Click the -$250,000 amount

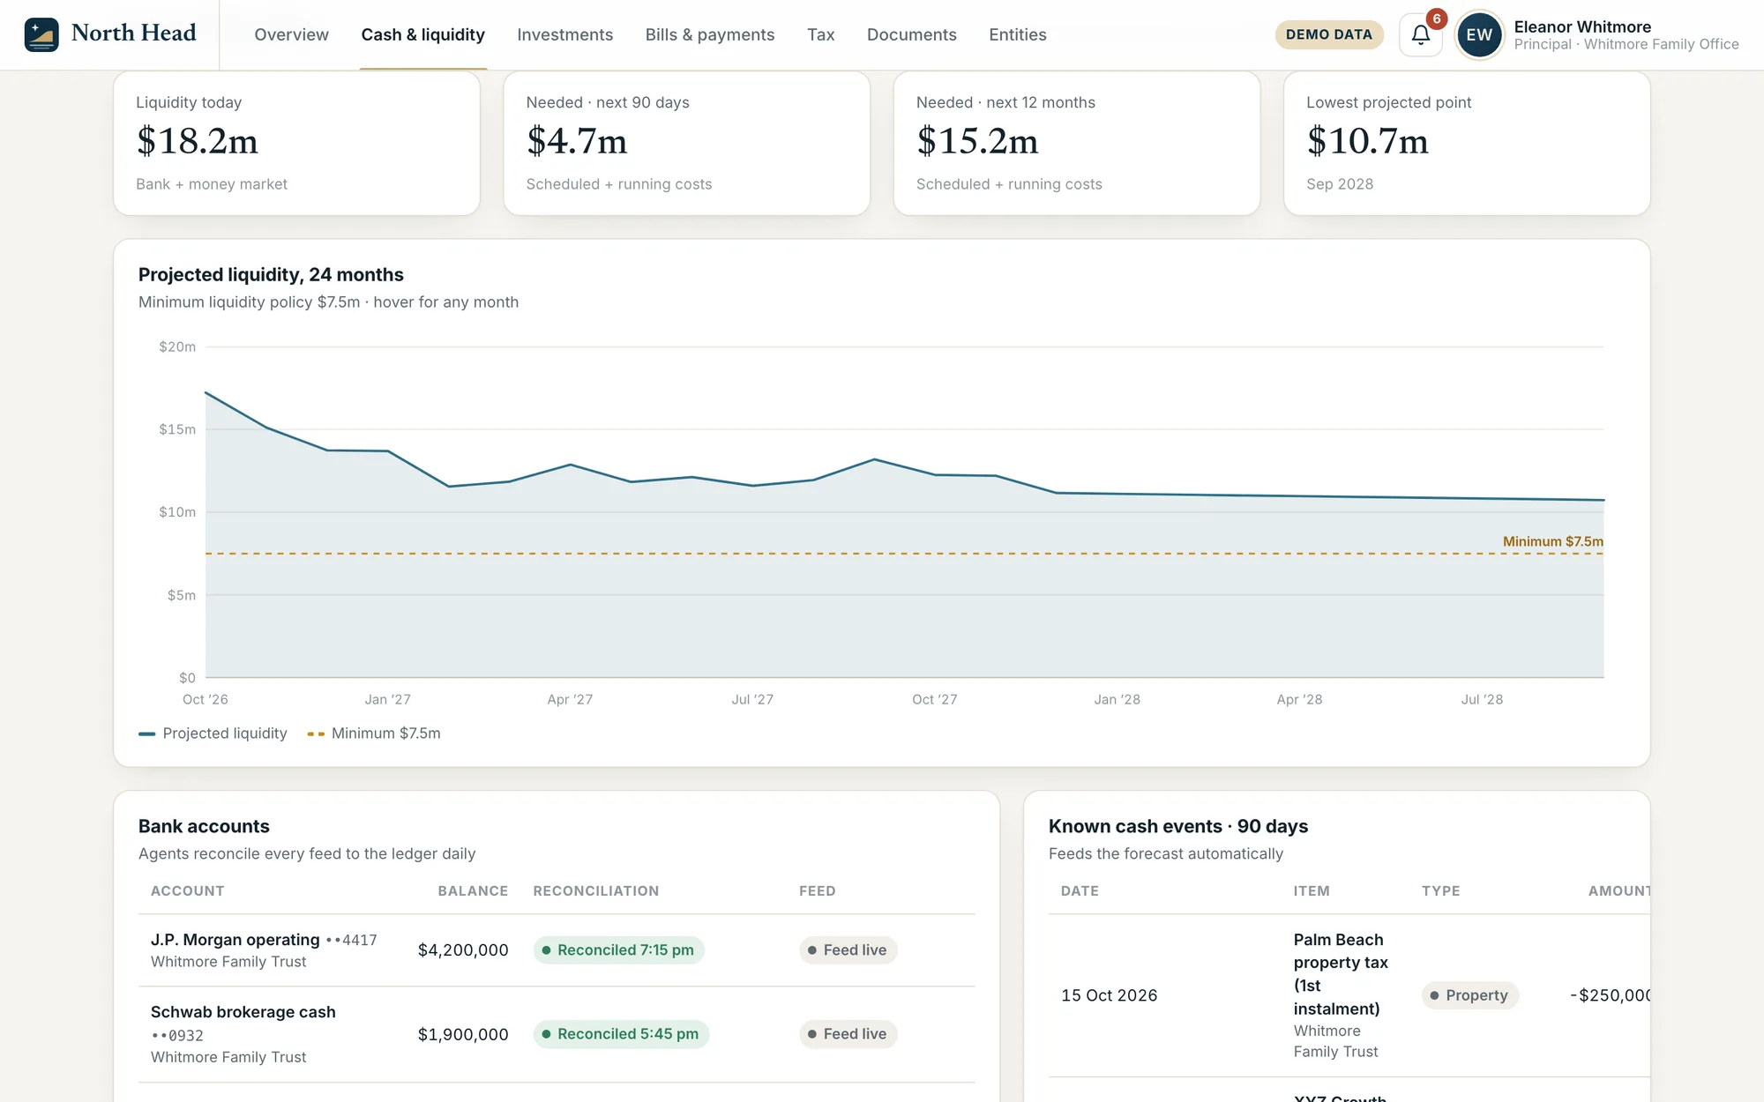(x=1610, y=995)
